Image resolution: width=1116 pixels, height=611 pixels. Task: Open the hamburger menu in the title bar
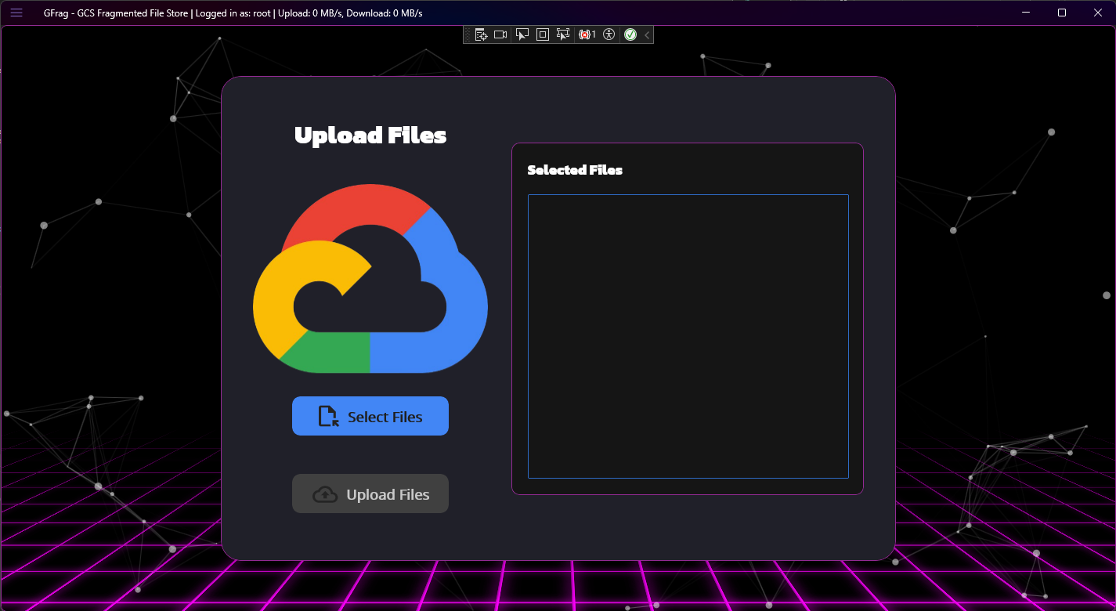click(16, 13)
